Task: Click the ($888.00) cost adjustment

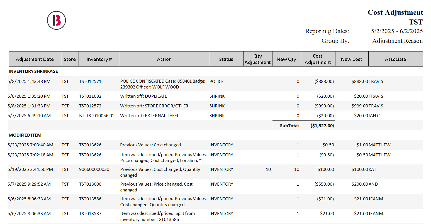Action: [324, 81]
